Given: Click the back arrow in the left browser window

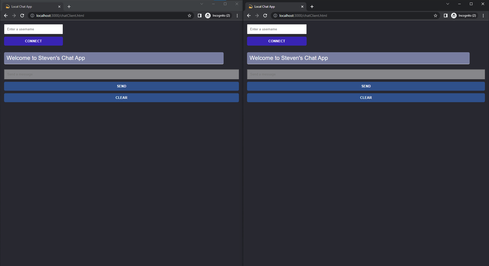Looking at the screenshot, I should (6, 16).
